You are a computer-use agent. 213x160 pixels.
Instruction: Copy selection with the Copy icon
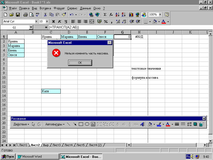pos(51,15)
